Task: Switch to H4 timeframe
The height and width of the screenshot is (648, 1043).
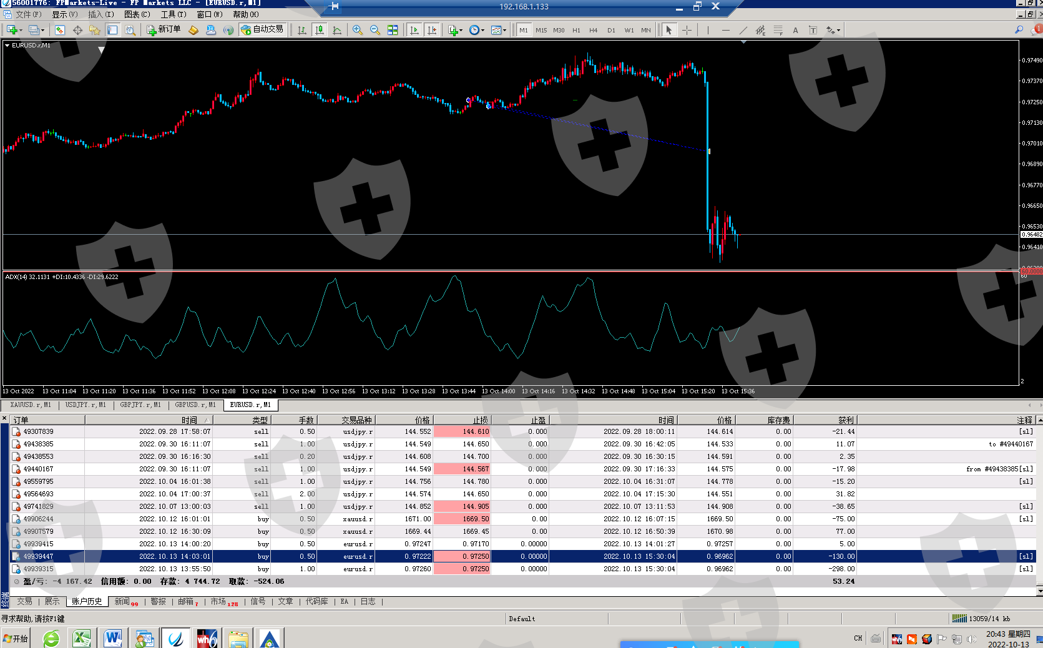Action: [x=593, y=30]
